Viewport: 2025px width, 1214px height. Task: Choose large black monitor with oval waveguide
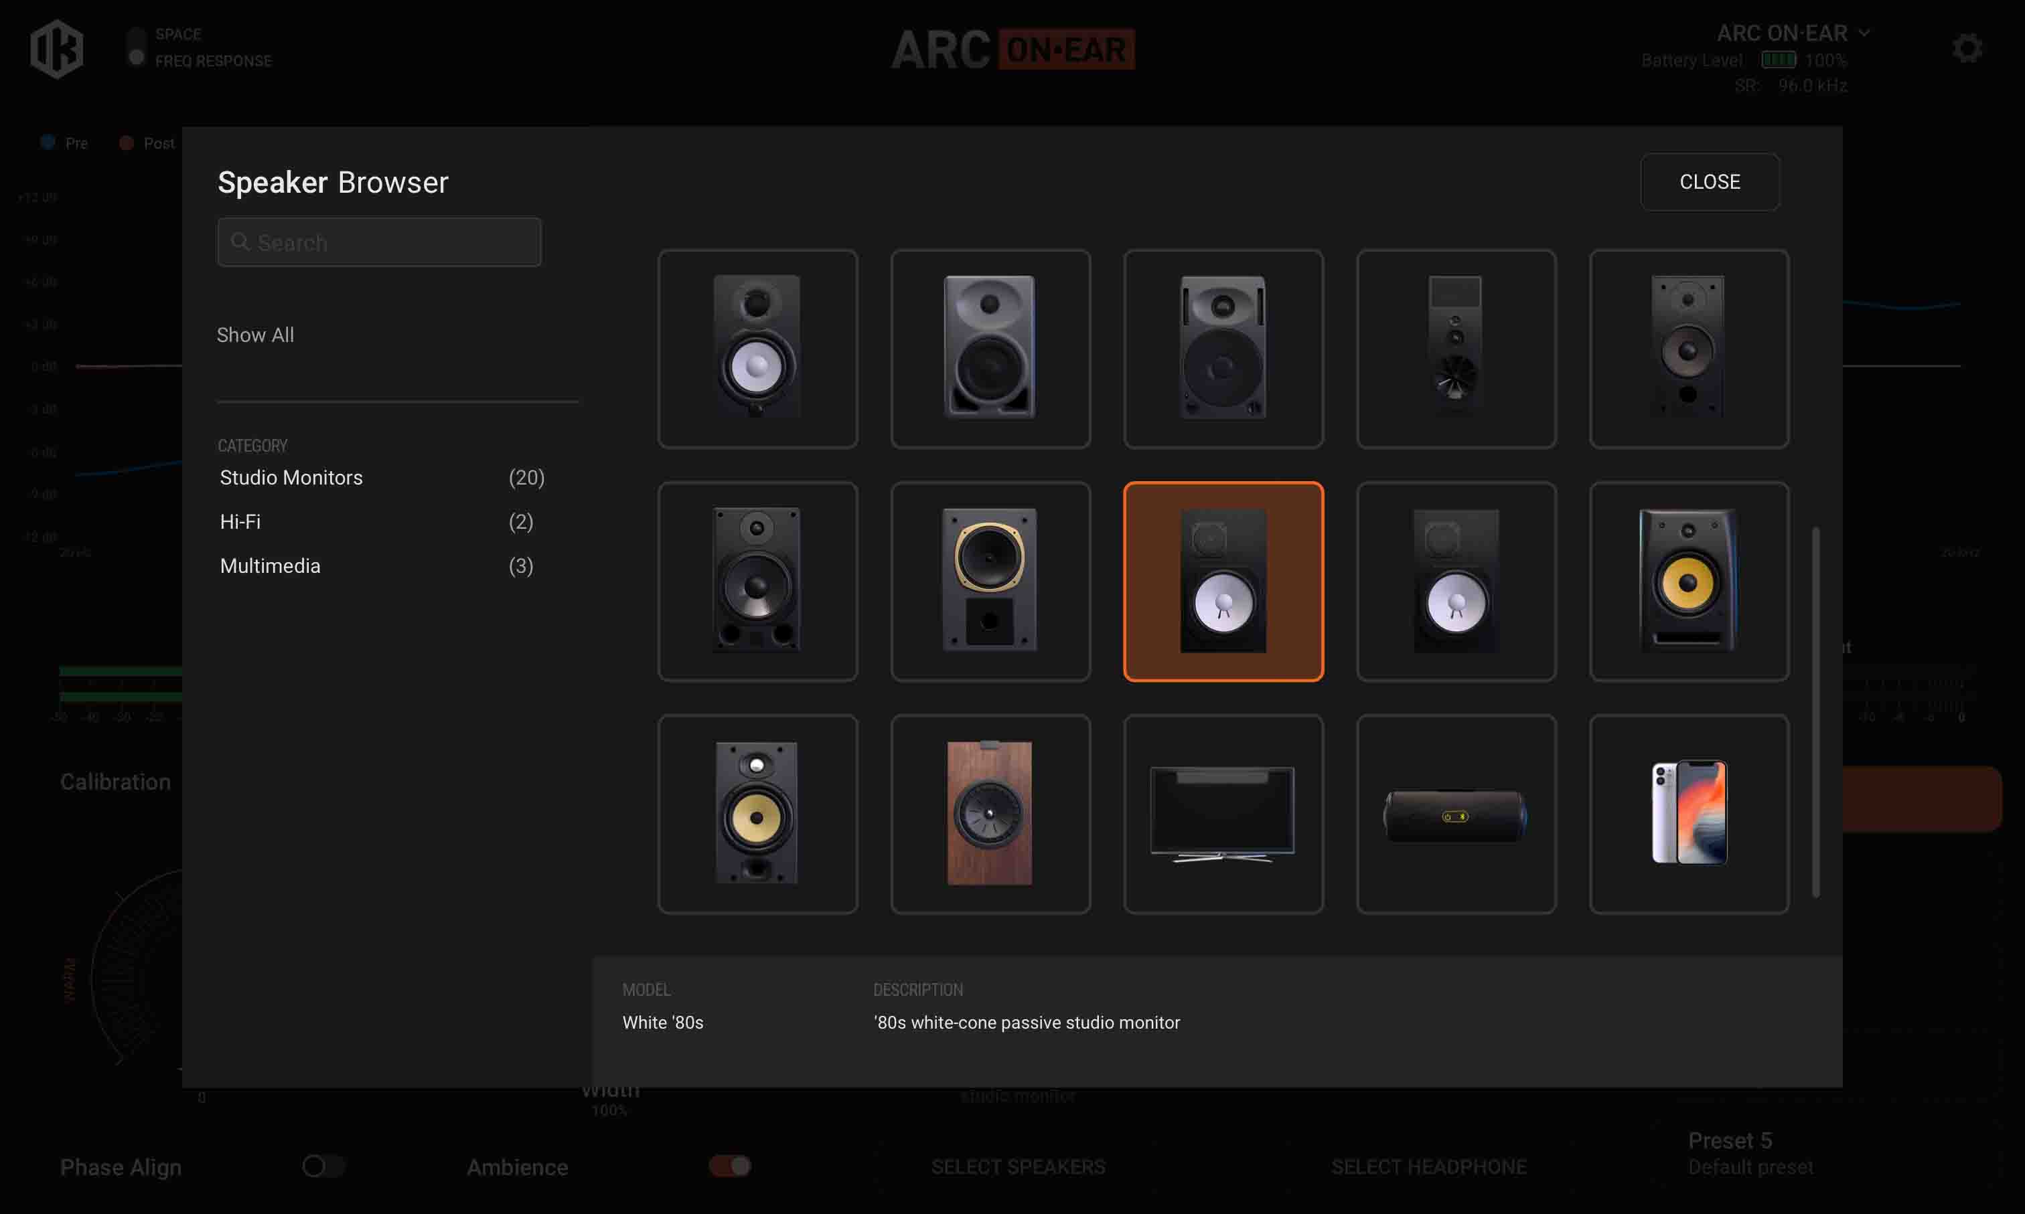click(1223, 349)
